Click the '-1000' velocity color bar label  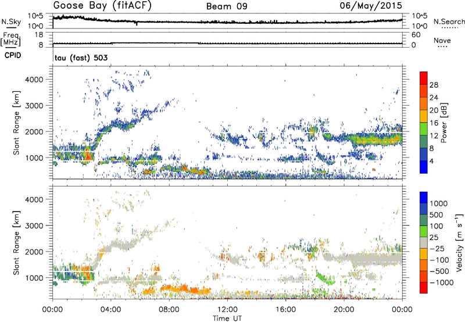[441, 282]
